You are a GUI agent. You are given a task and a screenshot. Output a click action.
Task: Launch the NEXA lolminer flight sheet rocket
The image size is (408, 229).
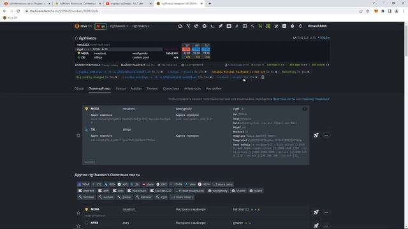[316, 212]
